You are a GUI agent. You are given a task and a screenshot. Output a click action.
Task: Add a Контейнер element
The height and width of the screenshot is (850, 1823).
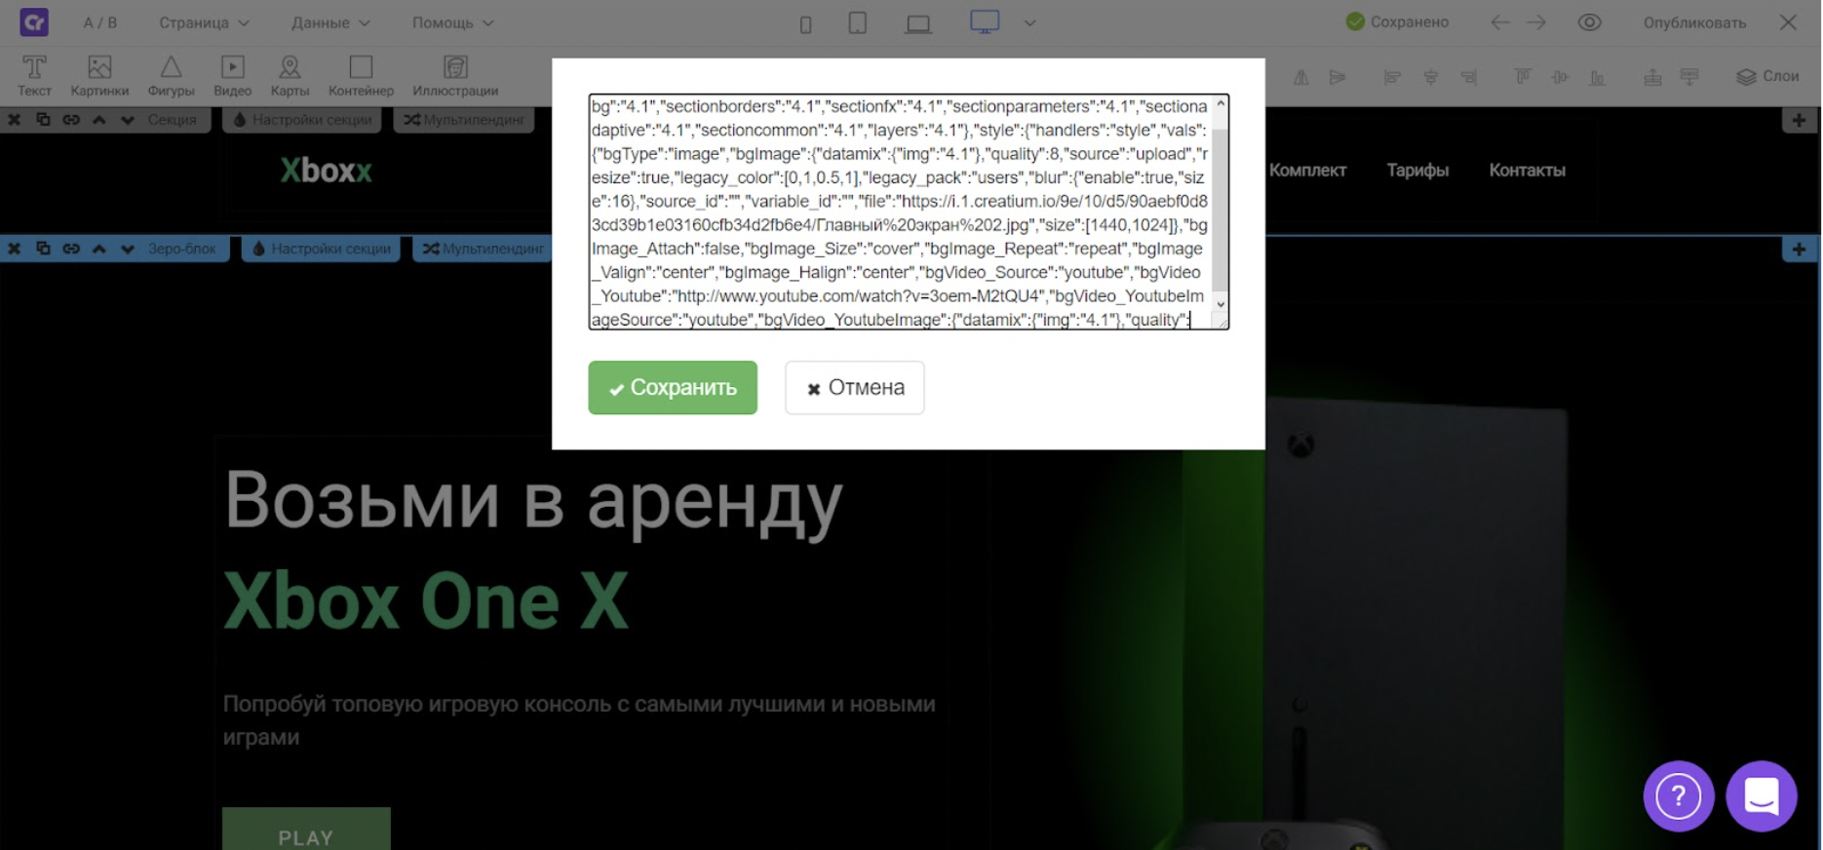361,75
